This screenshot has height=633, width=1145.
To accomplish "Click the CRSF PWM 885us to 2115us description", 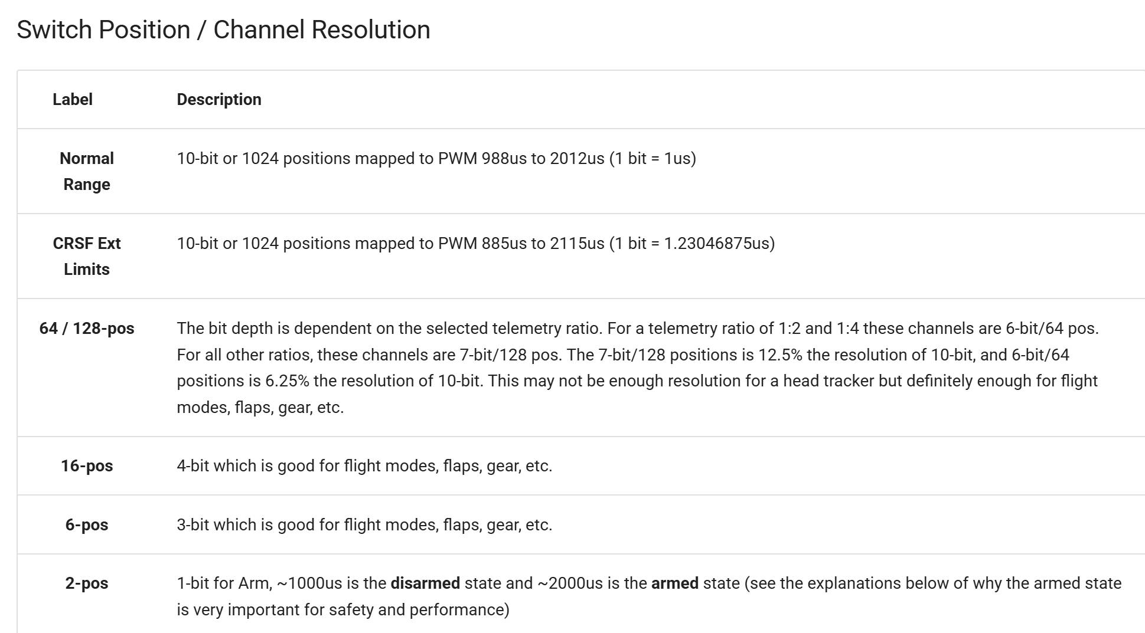I will [x=476, y=243].
